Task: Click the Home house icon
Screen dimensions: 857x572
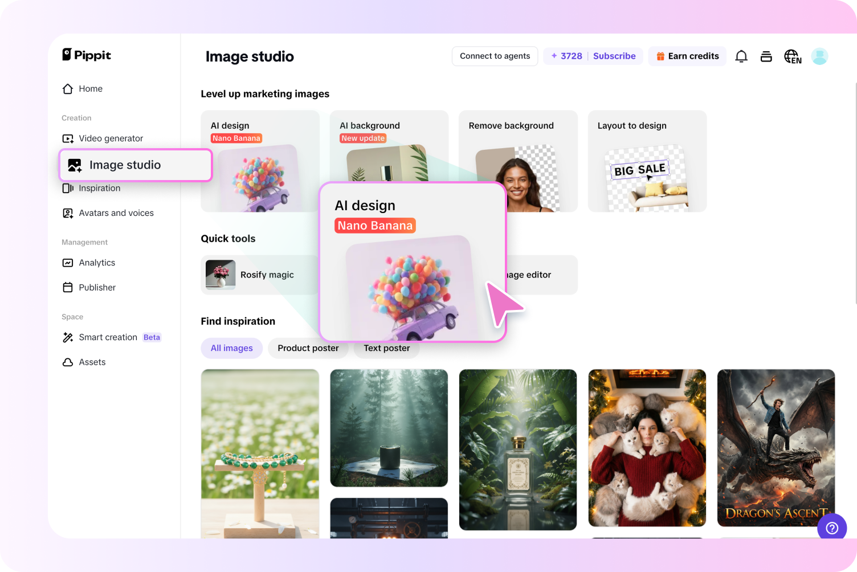Action: pos(68,89)
